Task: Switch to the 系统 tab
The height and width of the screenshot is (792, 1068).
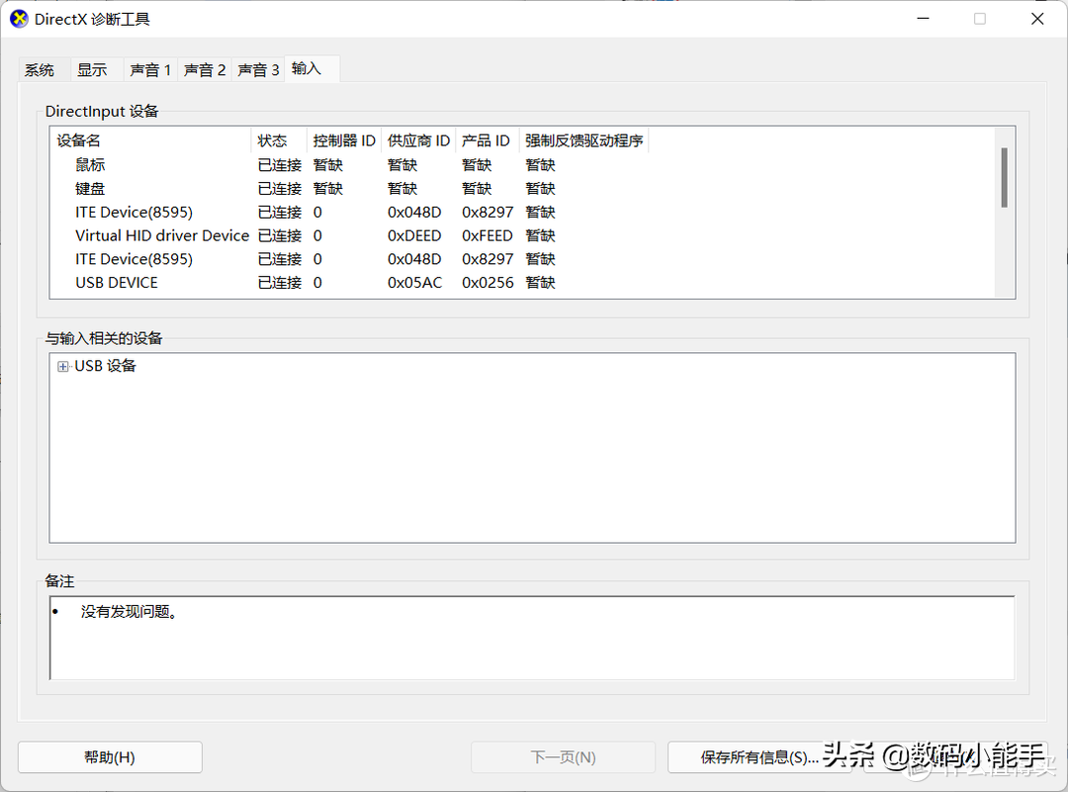Action: point(40,70)
